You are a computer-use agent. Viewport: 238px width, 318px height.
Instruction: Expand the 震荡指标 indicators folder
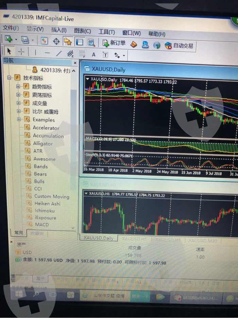(18, 95)
